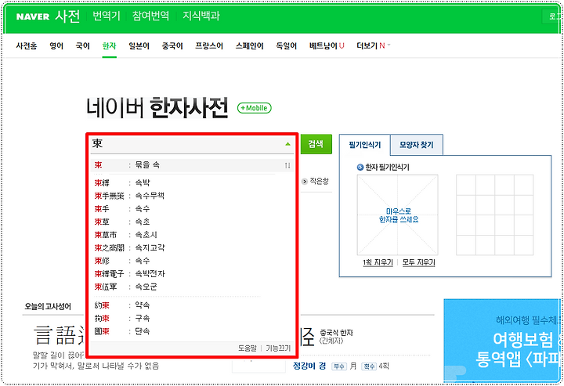Click the recognition results grid

click(x=494, y=215)
